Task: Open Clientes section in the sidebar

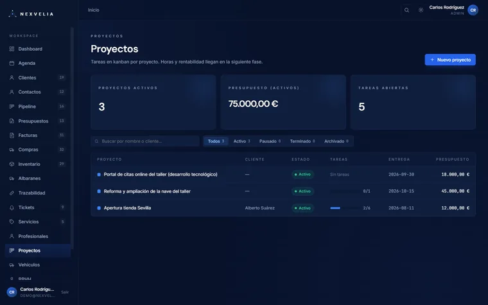Action: pyautogui.click(x=38, y=78)
